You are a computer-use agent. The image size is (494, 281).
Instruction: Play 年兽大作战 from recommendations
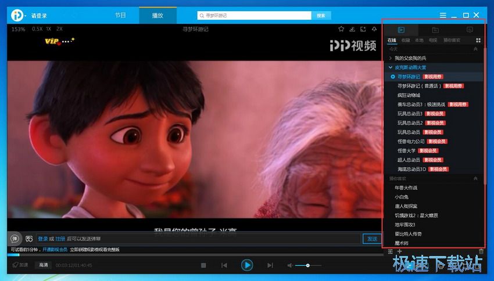(406, 188)
